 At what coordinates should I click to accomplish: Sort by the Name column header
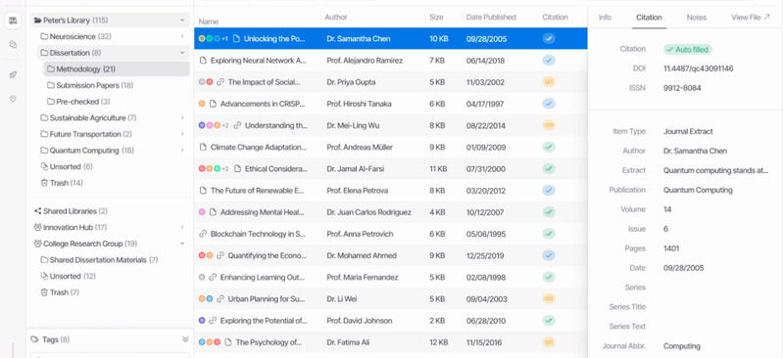click(209, 22)
